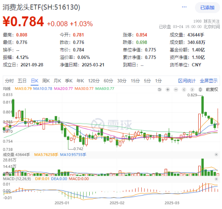Click MA30:0.77 legend entry
The height and width of the screenshot is (209, 222).
click(84, 89)
